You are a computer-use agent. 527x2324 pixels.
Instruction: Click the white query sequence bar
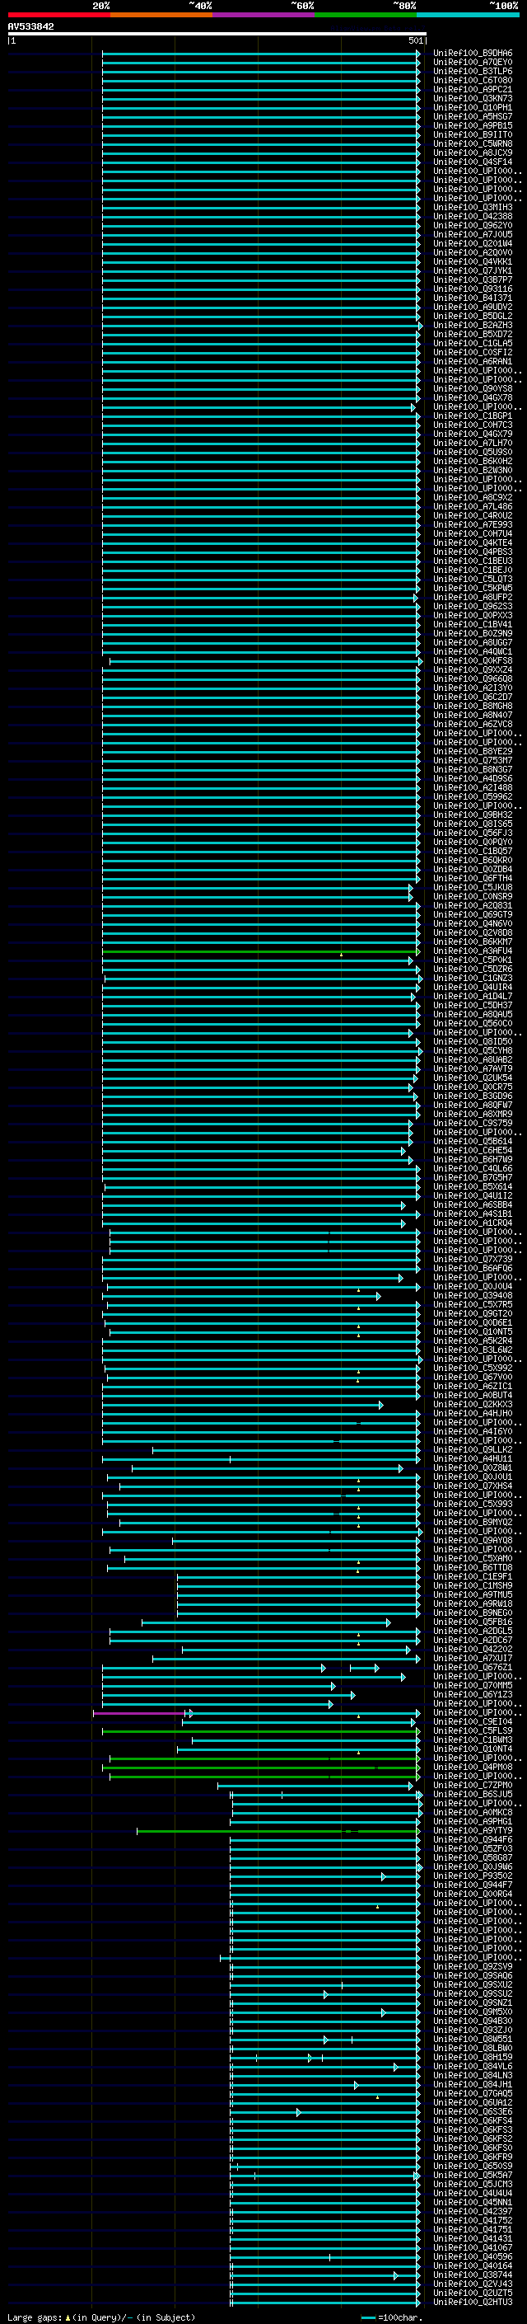point(217,35)
